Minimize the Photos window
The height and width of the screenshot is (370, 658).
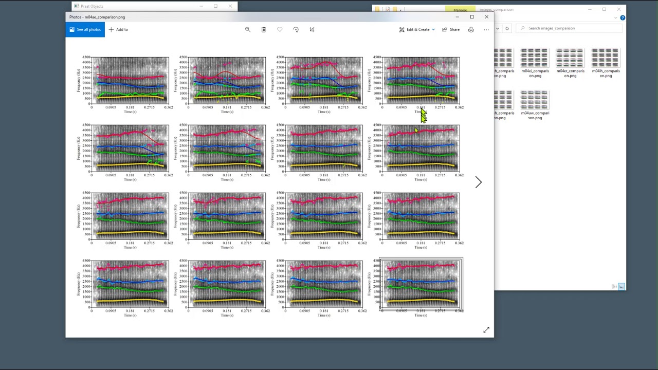click(x=457, y=17)
